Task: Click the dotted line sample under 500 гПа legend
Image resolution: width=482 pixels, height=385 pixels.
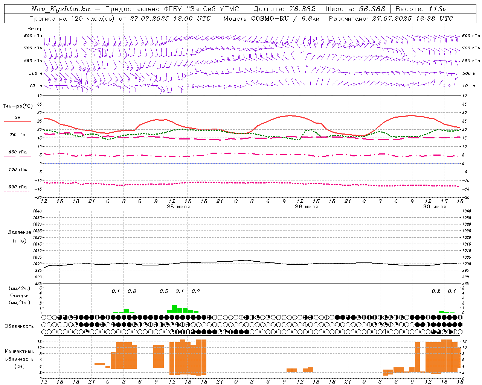Action: pos(17,191)
